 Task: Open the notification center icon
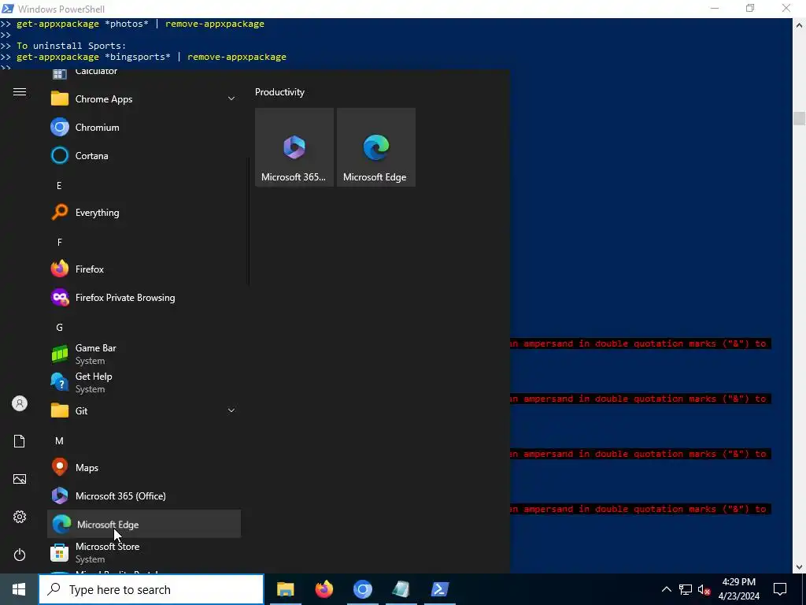[780, 589]
